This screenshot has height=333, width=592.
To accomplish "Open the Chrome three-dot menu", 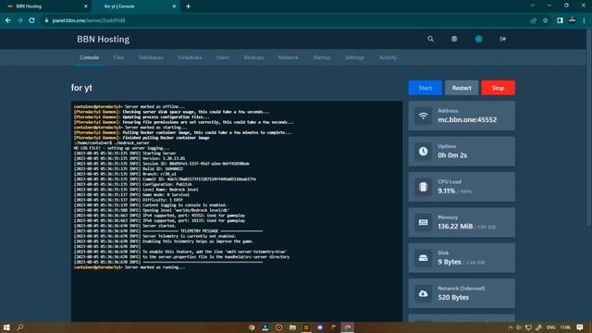I will (x=584, y=20).
